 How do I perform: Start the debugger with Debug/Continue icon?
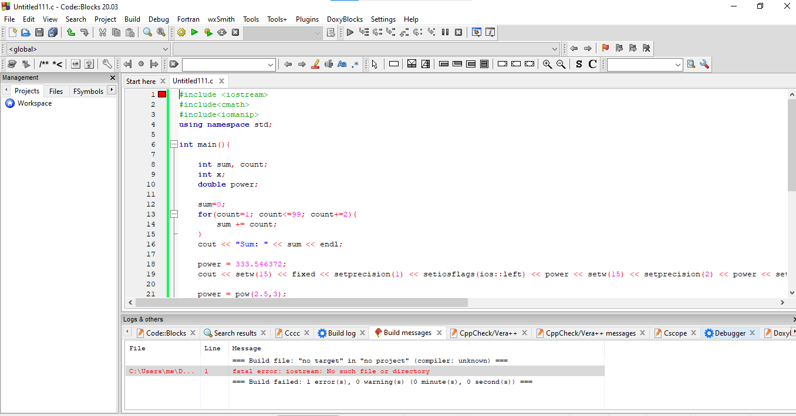pyautogui.click(x=350, y=33)
